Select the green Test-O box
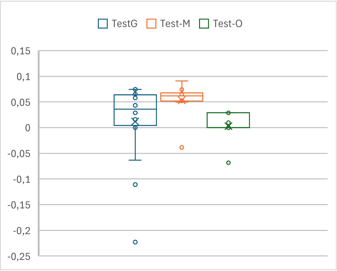Viewport: 337px width, 271px height. point(241,120)
